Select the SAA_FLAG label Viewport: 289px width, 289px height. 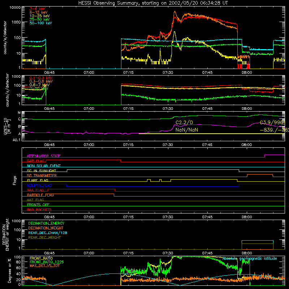click(35, 190)
